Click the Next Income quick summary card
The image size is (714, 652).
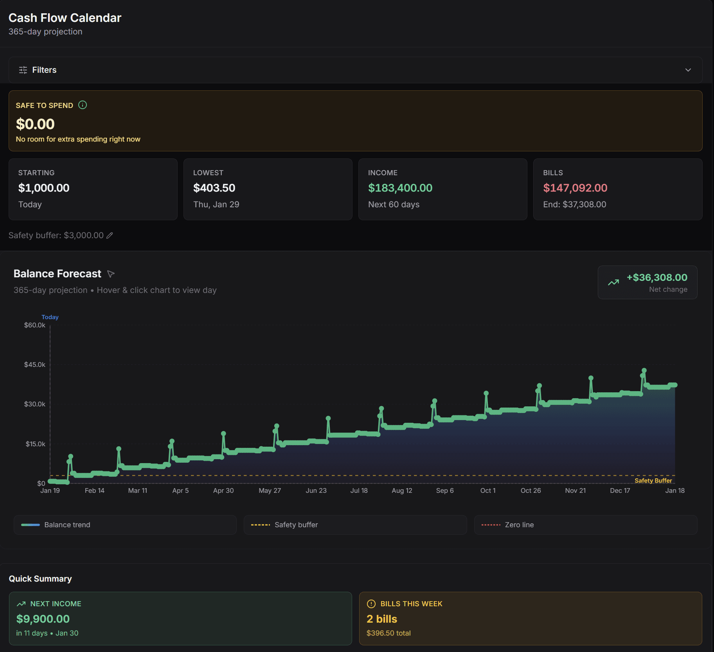pos(180,619)
